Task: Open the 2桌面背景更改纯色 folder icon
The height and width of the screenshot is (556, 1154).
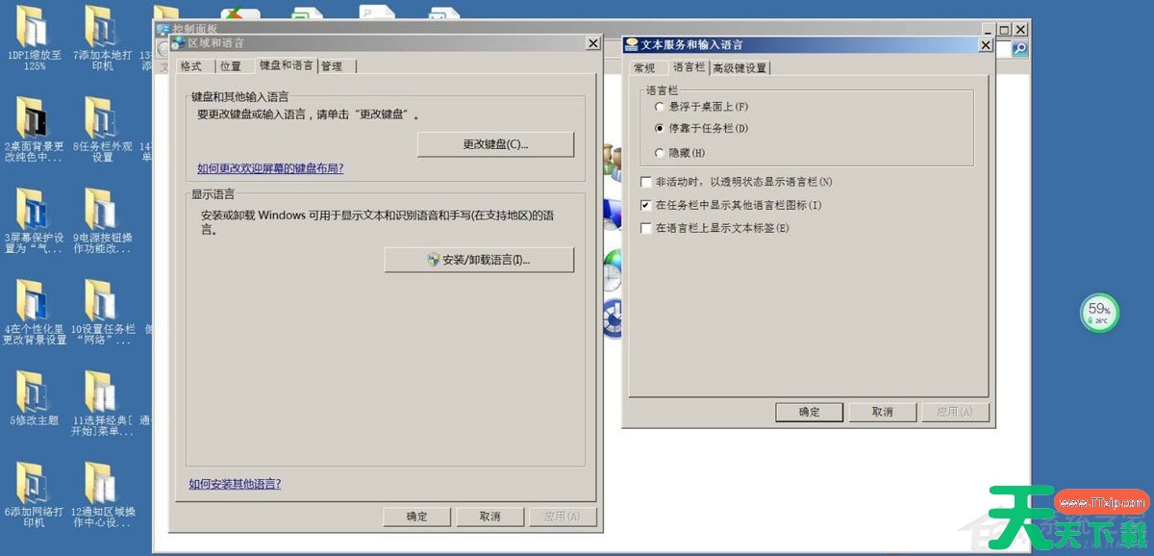Action: 32,130
